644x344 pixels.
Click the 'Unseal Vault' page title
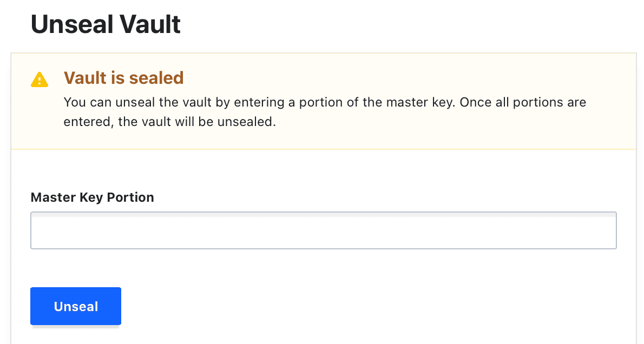coord(105,24)
